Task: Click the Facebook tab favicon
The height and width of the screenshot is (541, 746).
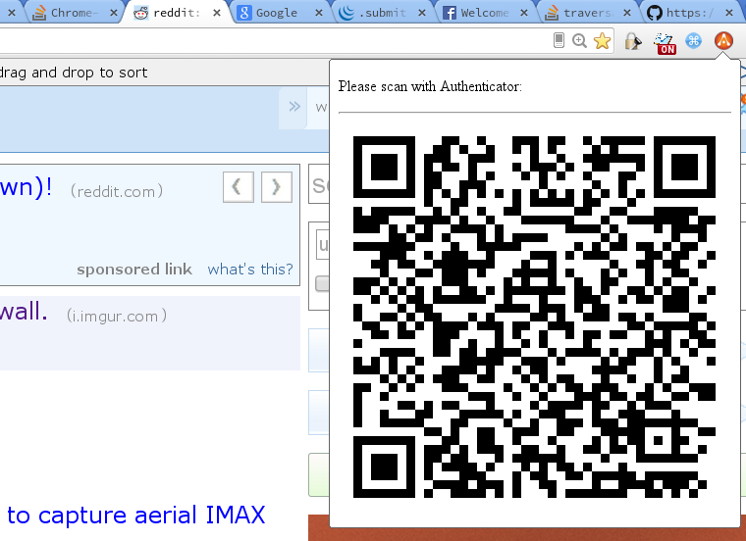Action: click(449, 13)
